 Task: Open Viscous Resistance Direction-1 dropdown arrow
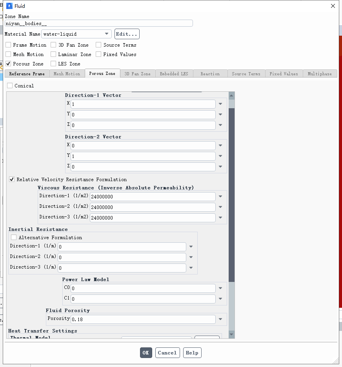point(220,196)
